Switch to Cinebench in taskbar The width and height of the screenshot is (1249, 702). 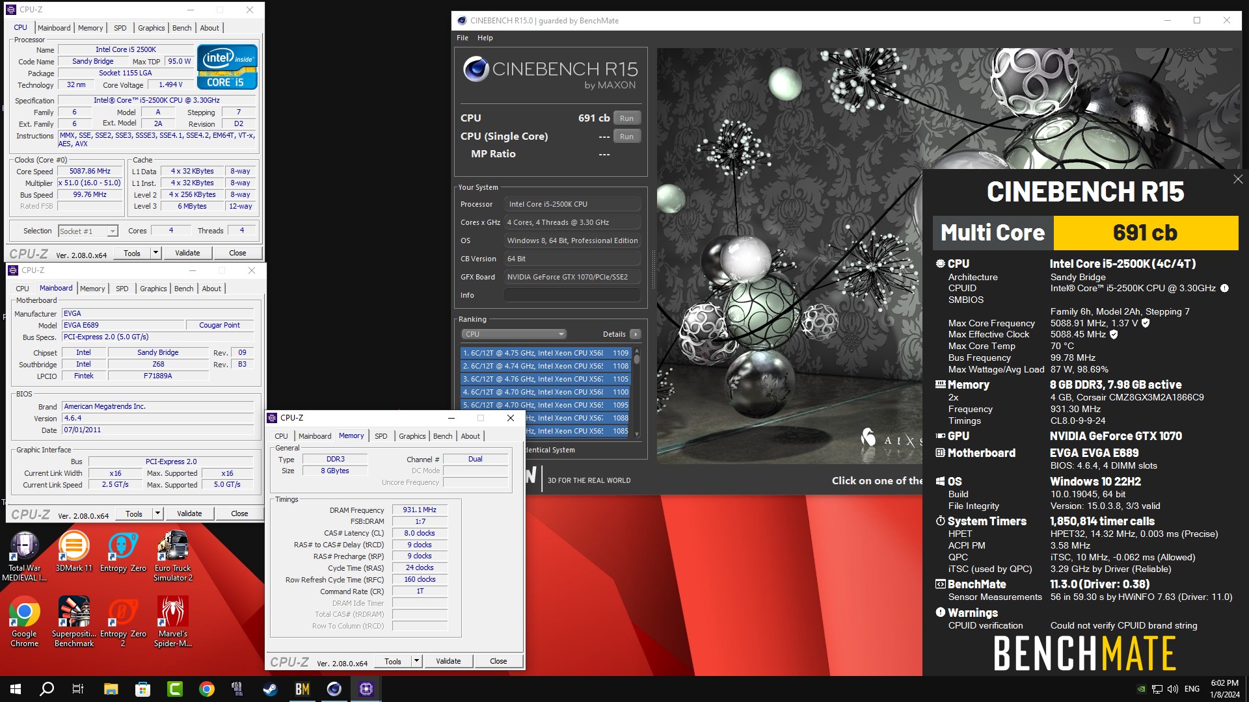click(x=334, y=689)
